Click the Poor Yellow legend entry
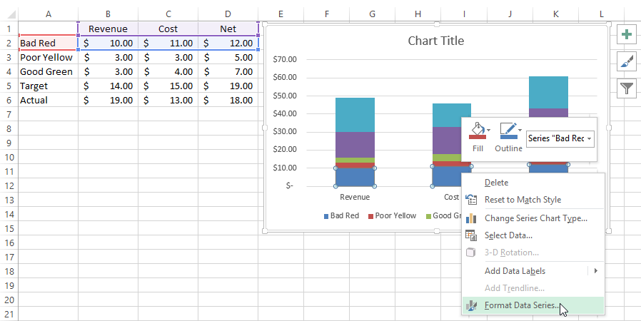 (392, 215)
